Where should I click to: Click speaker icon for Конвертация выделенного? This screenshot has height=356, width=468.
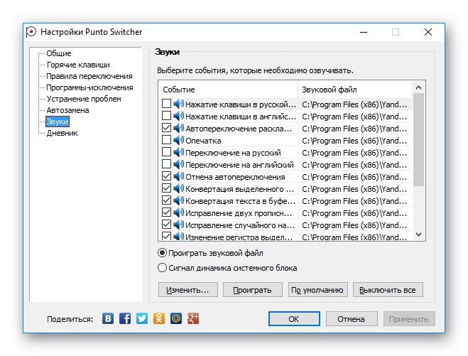click(178, 188)
